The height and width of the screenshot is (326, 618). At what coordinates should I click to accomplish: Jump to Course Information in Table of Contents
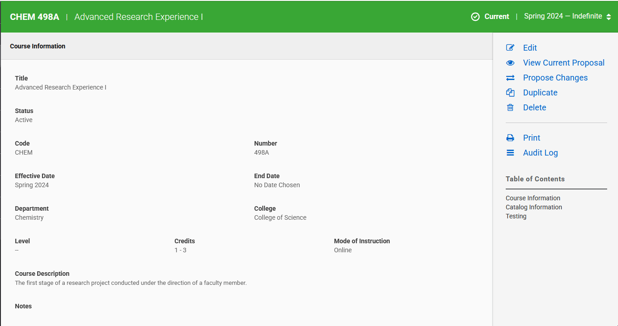[x=533, y=198]
